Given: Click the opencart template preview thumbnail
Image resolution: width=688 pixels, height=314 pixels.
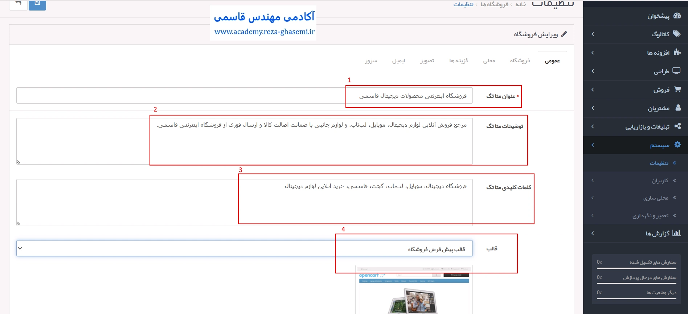Looking at the screenshot, I should tap(414, 290).
